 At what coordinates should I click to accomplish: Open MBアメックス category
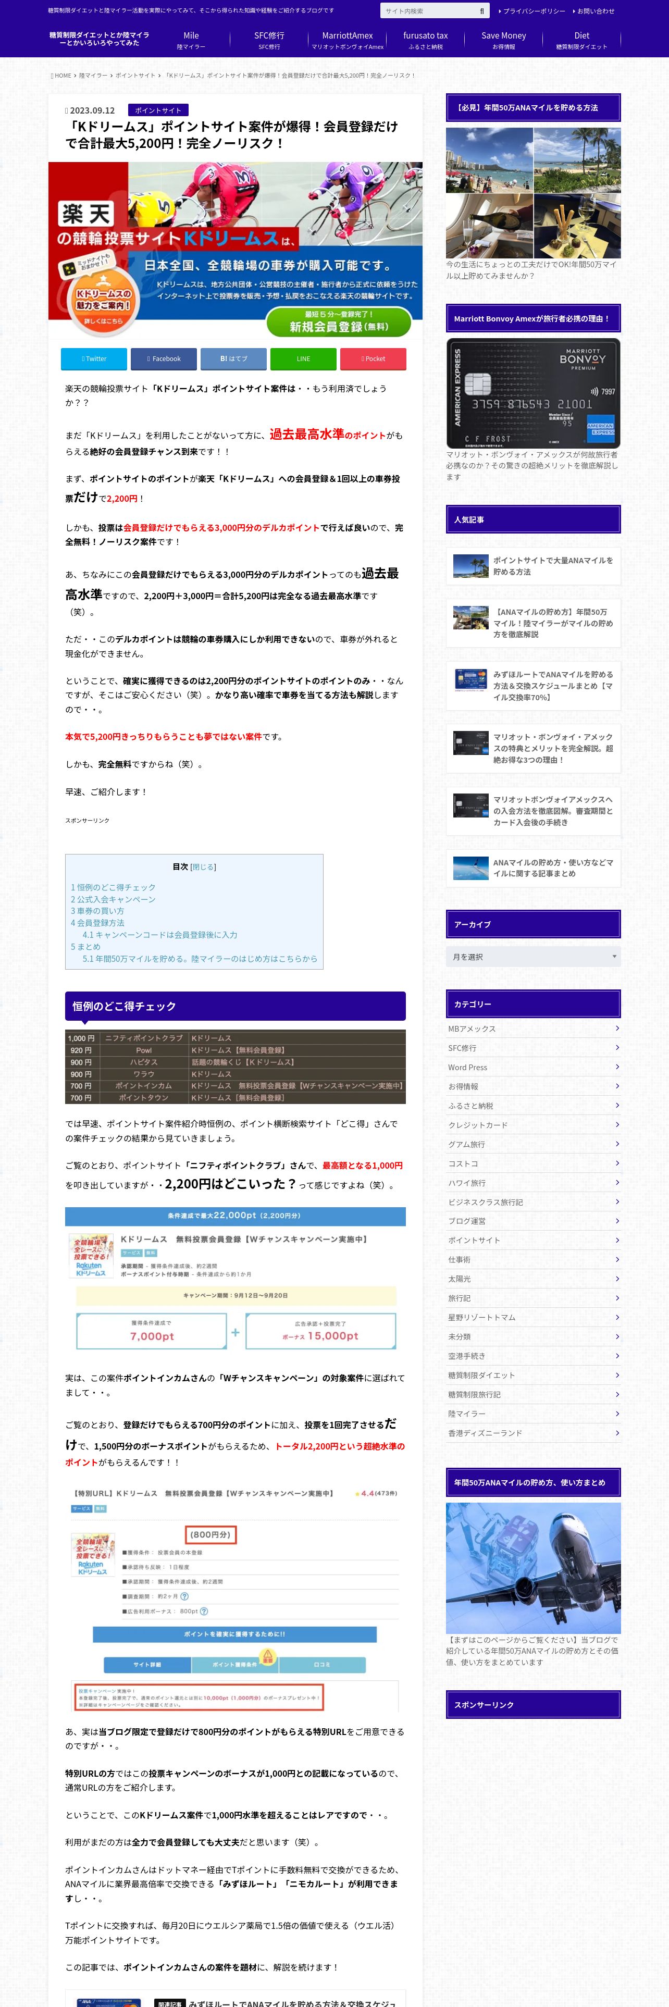[532, 1029]
